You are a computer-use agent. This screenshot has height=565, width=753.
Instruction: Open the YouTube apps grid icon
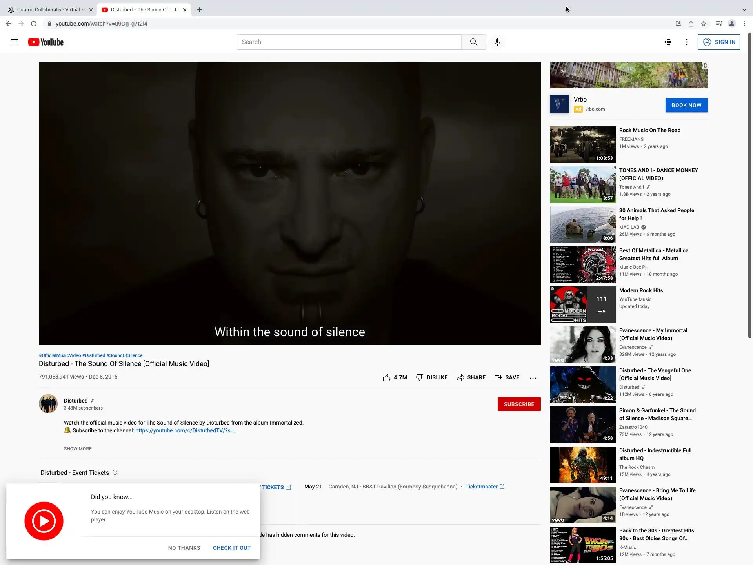(x=668, y=42)
